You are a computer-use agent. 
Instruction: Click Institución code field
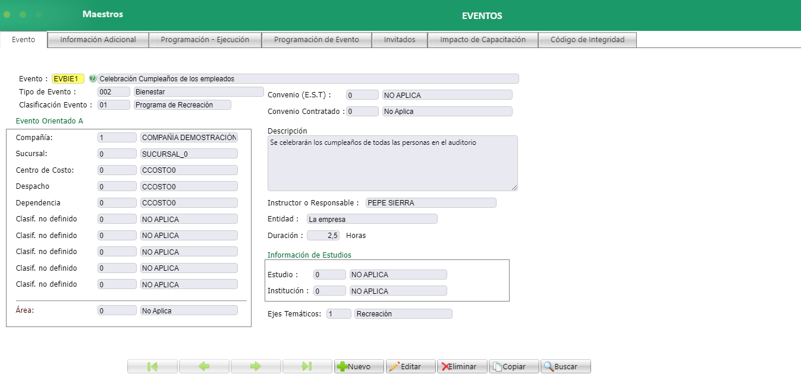coord(329,291)
